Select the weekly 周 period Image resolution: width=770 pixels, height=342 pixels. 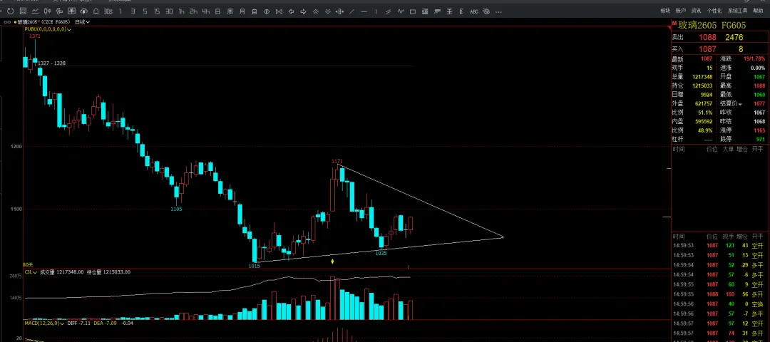pyautogui.click(x=230, y=11)
